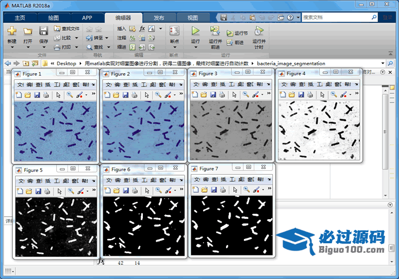This screenshot has width=399, height=279.
Task: Click the Run and Advance (运行并前进) icon
Action: point(215,31)
